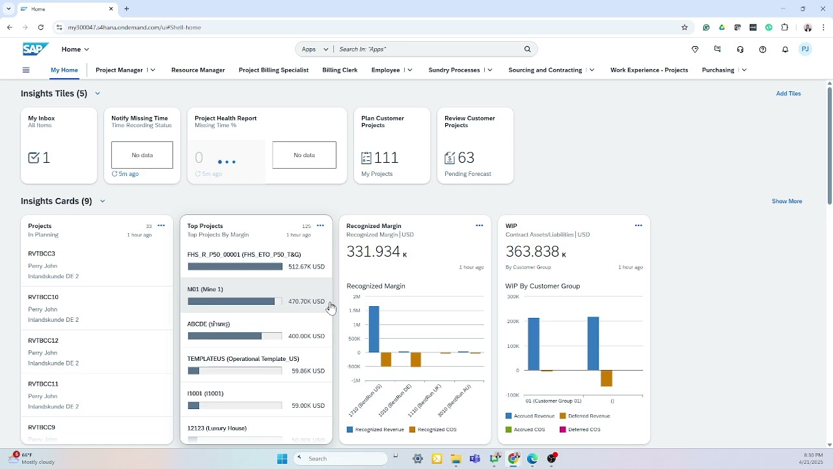The image size is (833, 469).
Task: Expand the Insights Tiles section chevron
Action: tap(98, 94)
